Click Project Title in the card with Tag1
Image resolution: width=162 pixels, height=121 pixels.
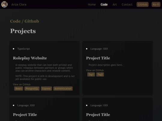98,58
